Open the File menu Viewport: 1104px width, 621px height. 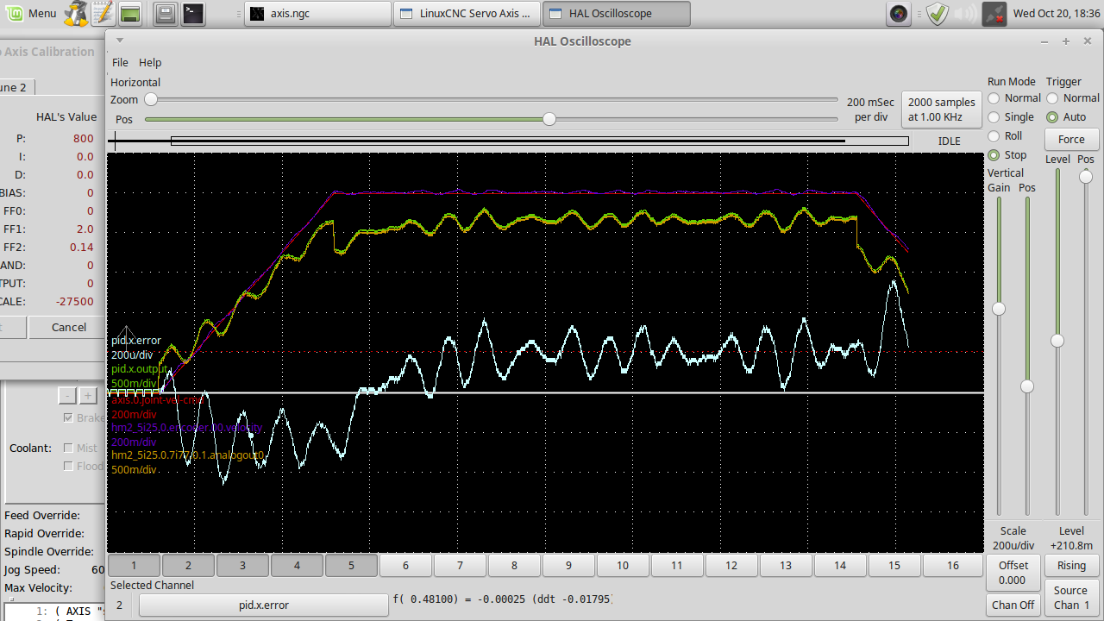(x=120, y=62)
